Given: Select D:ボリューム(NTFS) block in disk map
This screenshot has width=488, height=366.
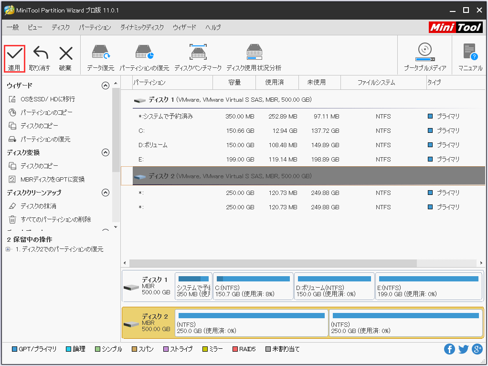Looking at the screenshot, I should (x=334, y=286).
